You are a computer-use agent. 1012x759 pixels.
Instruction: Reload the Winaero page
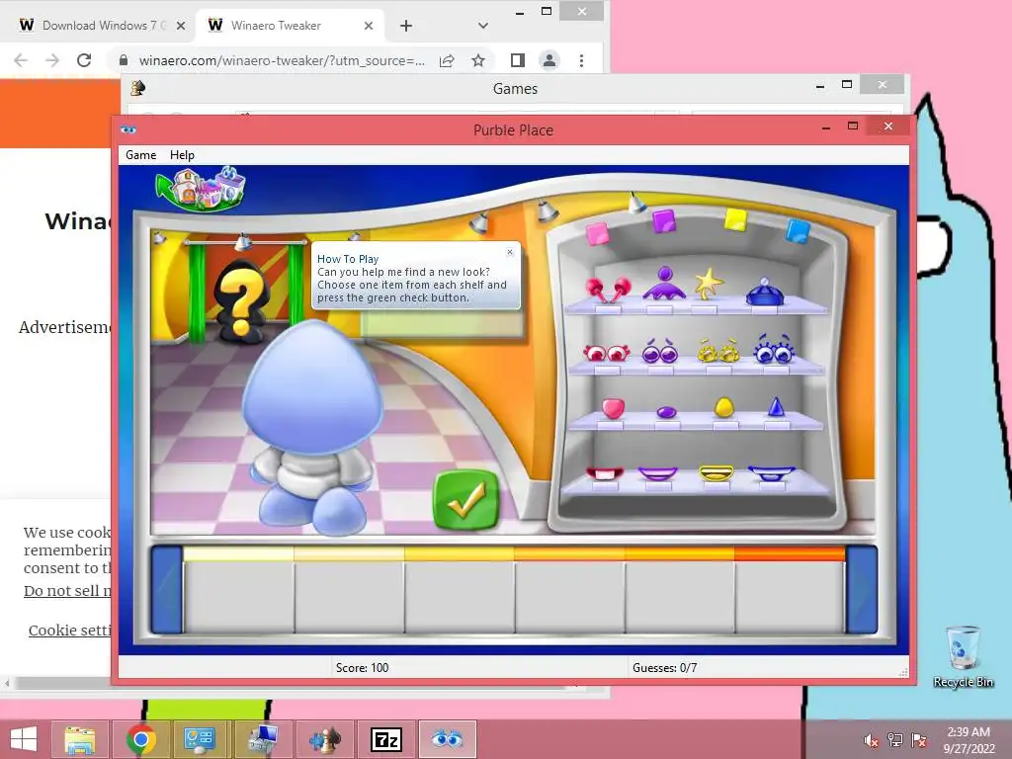(x=84, y=60)
